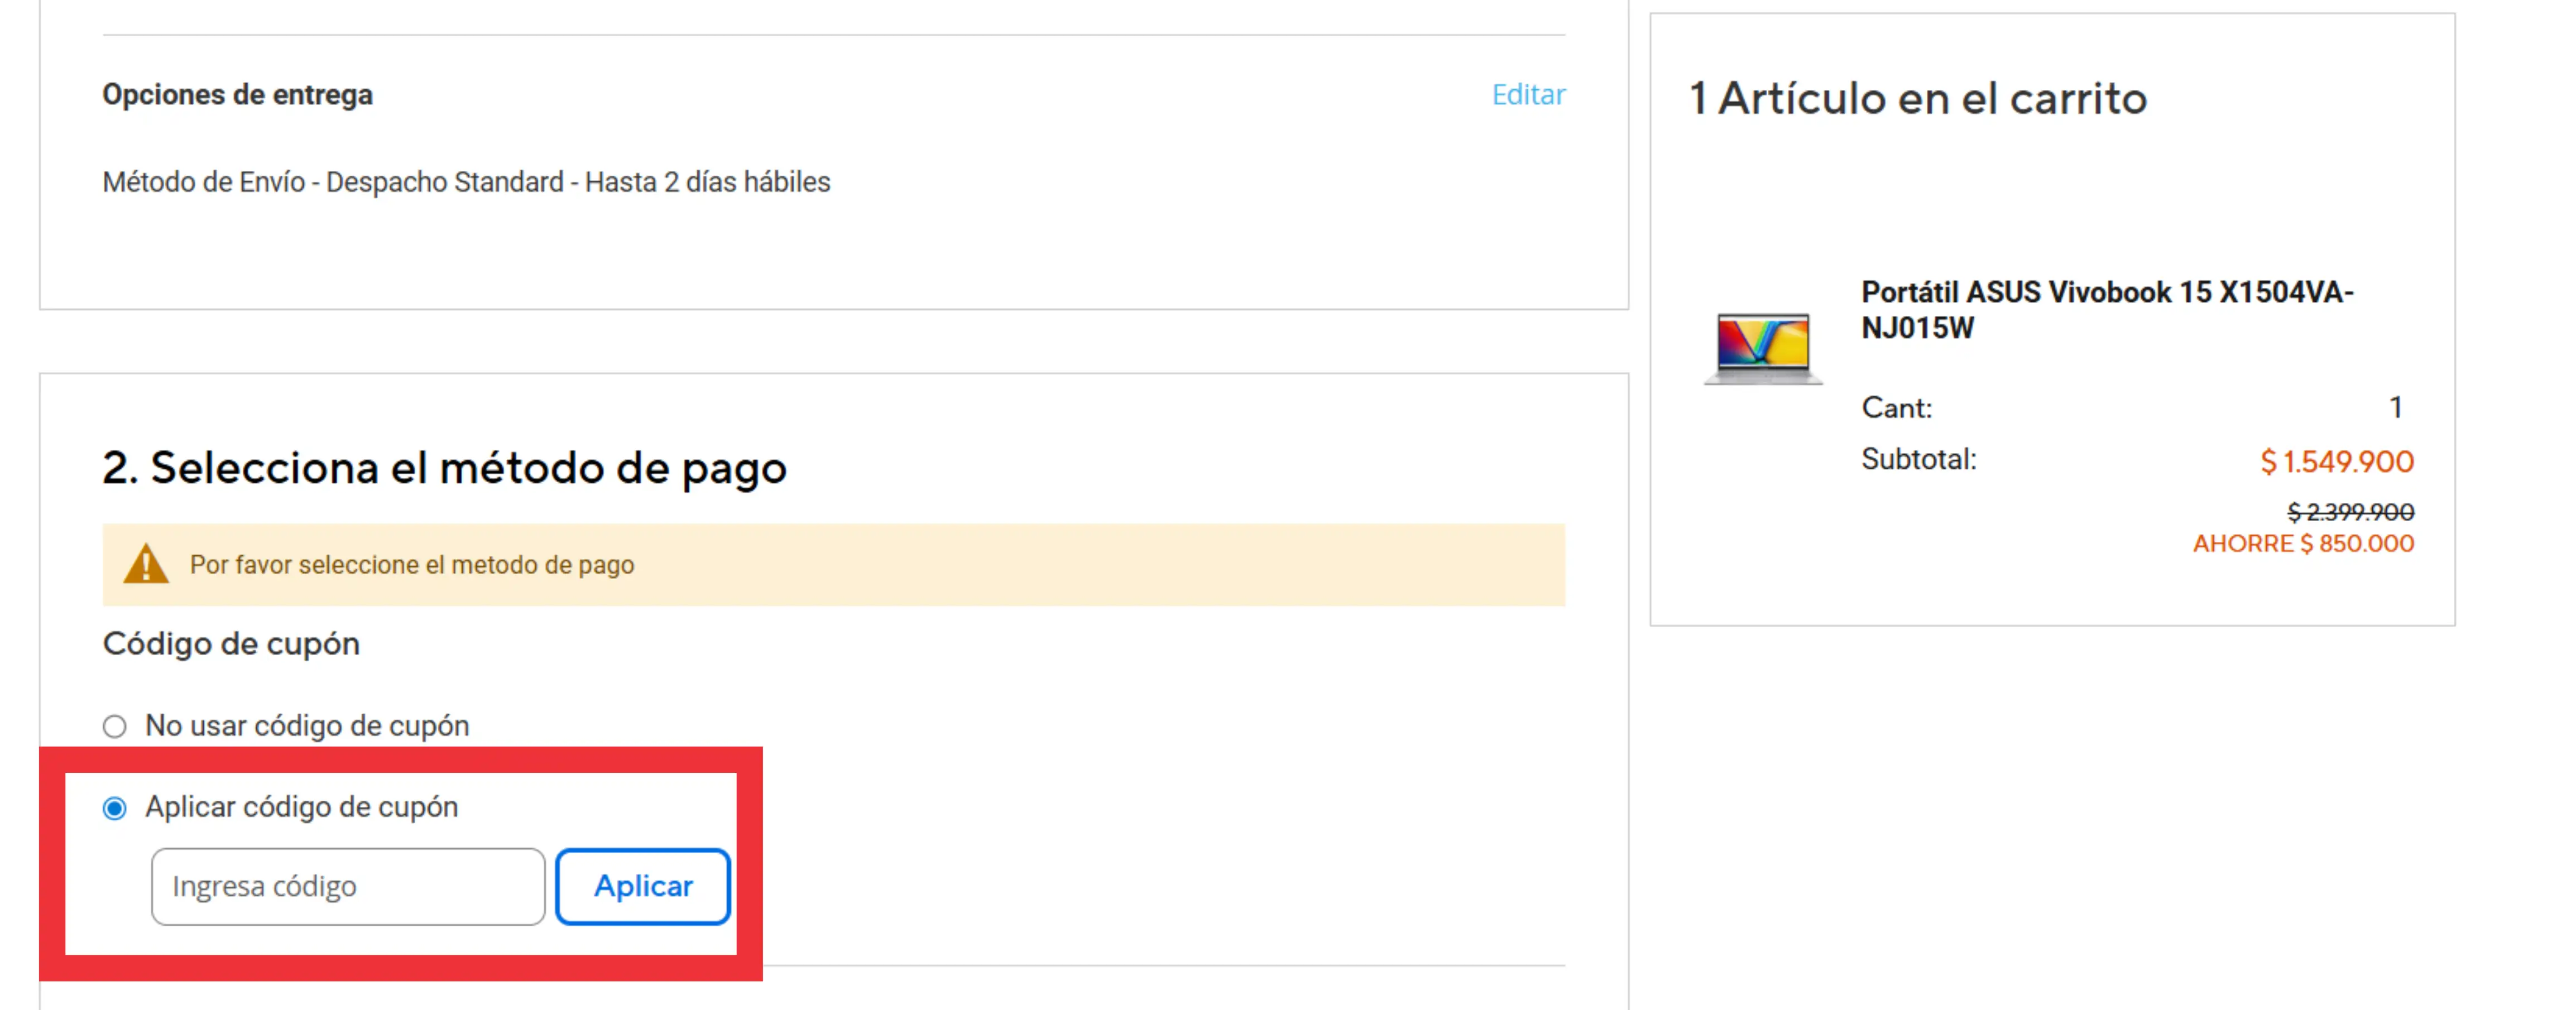Focus the 'Ingresa código' coupon field
The width and height of the screenshot is (2576, 1010).
[347, 887]
